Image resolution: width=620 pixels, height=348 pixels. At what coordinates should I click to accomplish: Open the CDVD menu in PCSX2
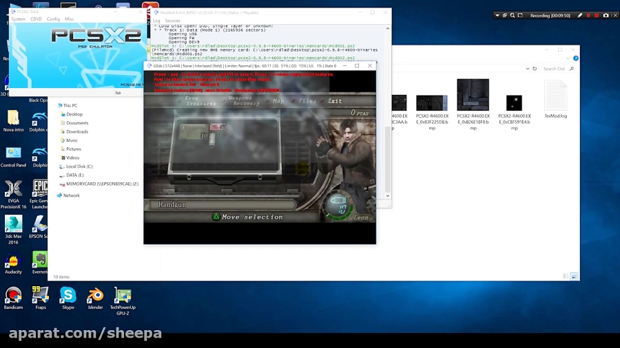click(36, 19)
